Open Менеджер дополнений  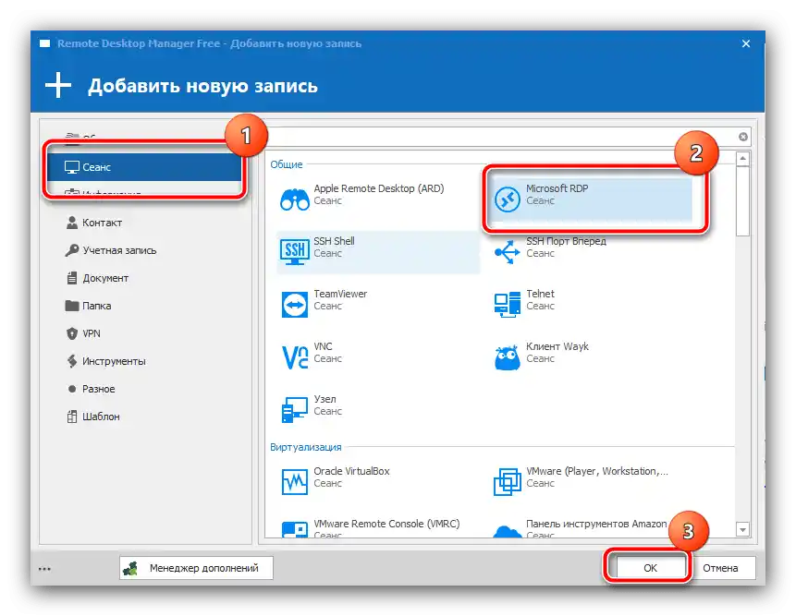(x=197, y=568)
